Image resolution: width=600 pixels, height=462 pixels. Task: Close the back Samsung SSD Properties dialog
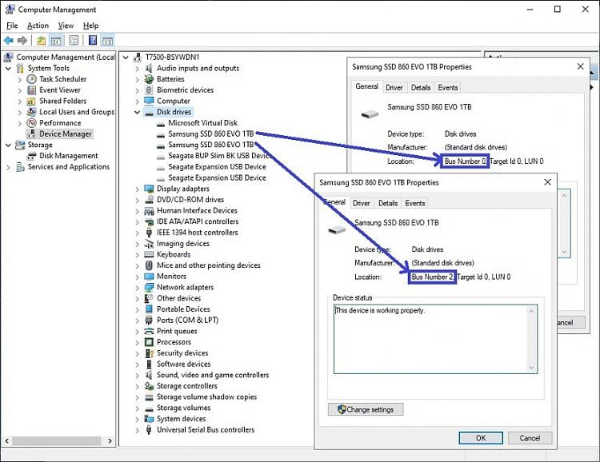pos(581,66)
